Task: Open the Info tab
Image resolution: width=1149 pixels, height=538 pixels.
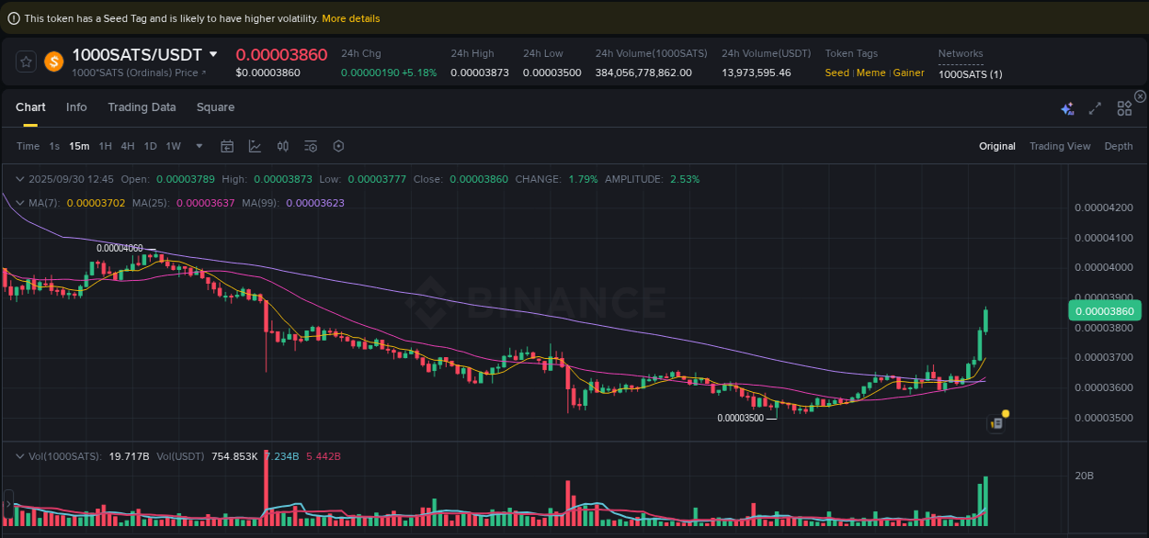Action: (76, 107)
